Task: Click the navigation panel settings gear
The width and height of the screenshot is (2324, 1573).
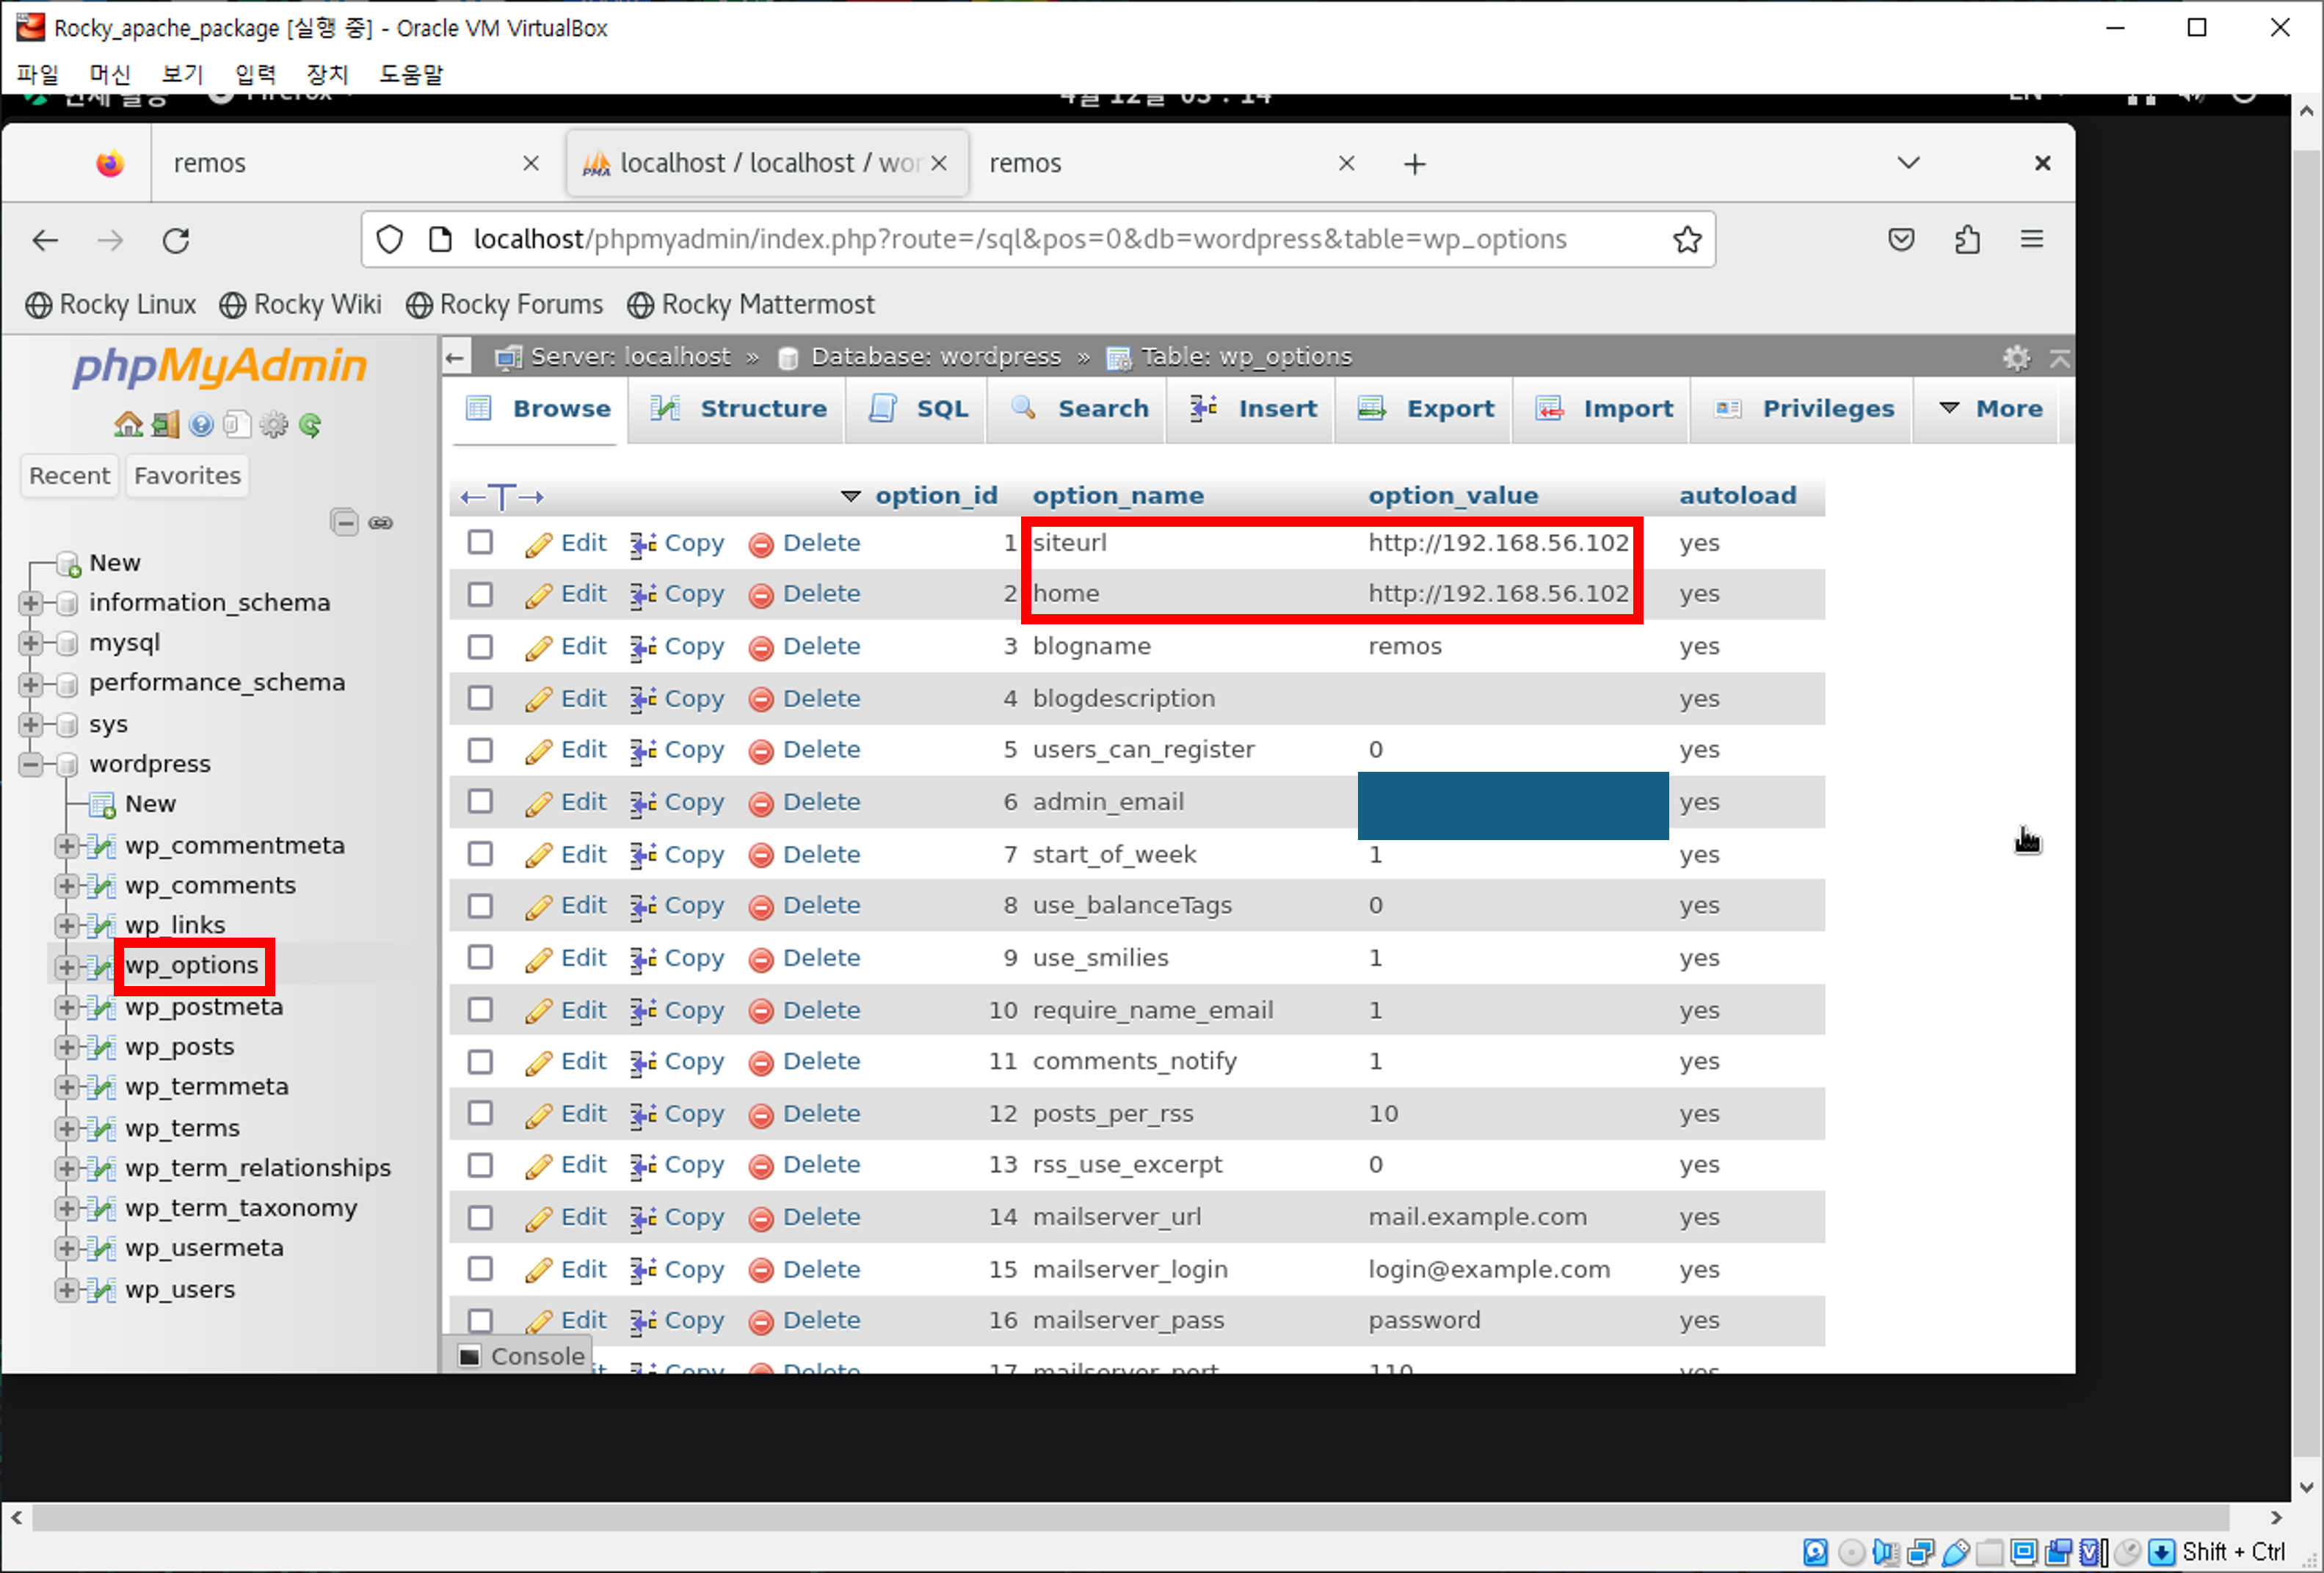Action: point(273,426)
